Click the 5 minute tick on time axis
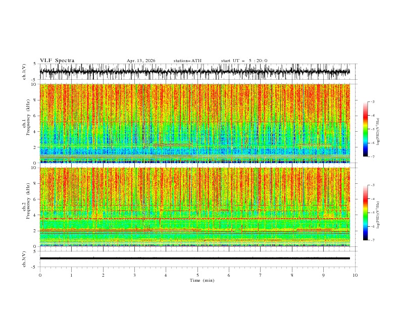Image resolution: width=400 pixels, height=309 pixels. click(197, 275)
